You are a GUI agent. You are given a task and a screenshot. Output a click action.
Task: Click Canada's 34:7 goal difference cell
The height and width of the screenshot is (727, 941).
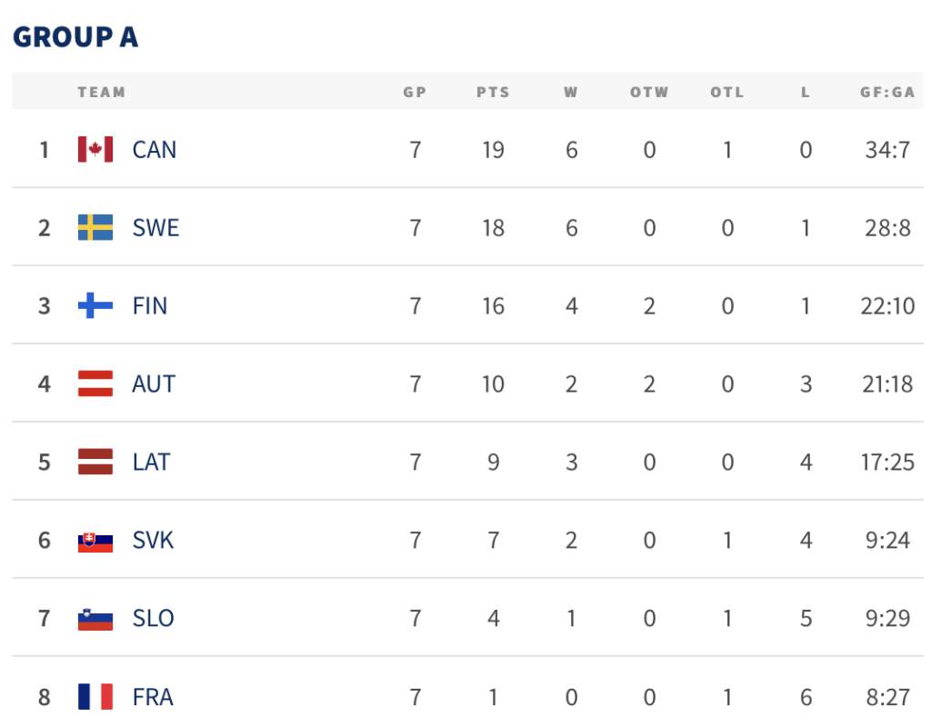point(887,149)
